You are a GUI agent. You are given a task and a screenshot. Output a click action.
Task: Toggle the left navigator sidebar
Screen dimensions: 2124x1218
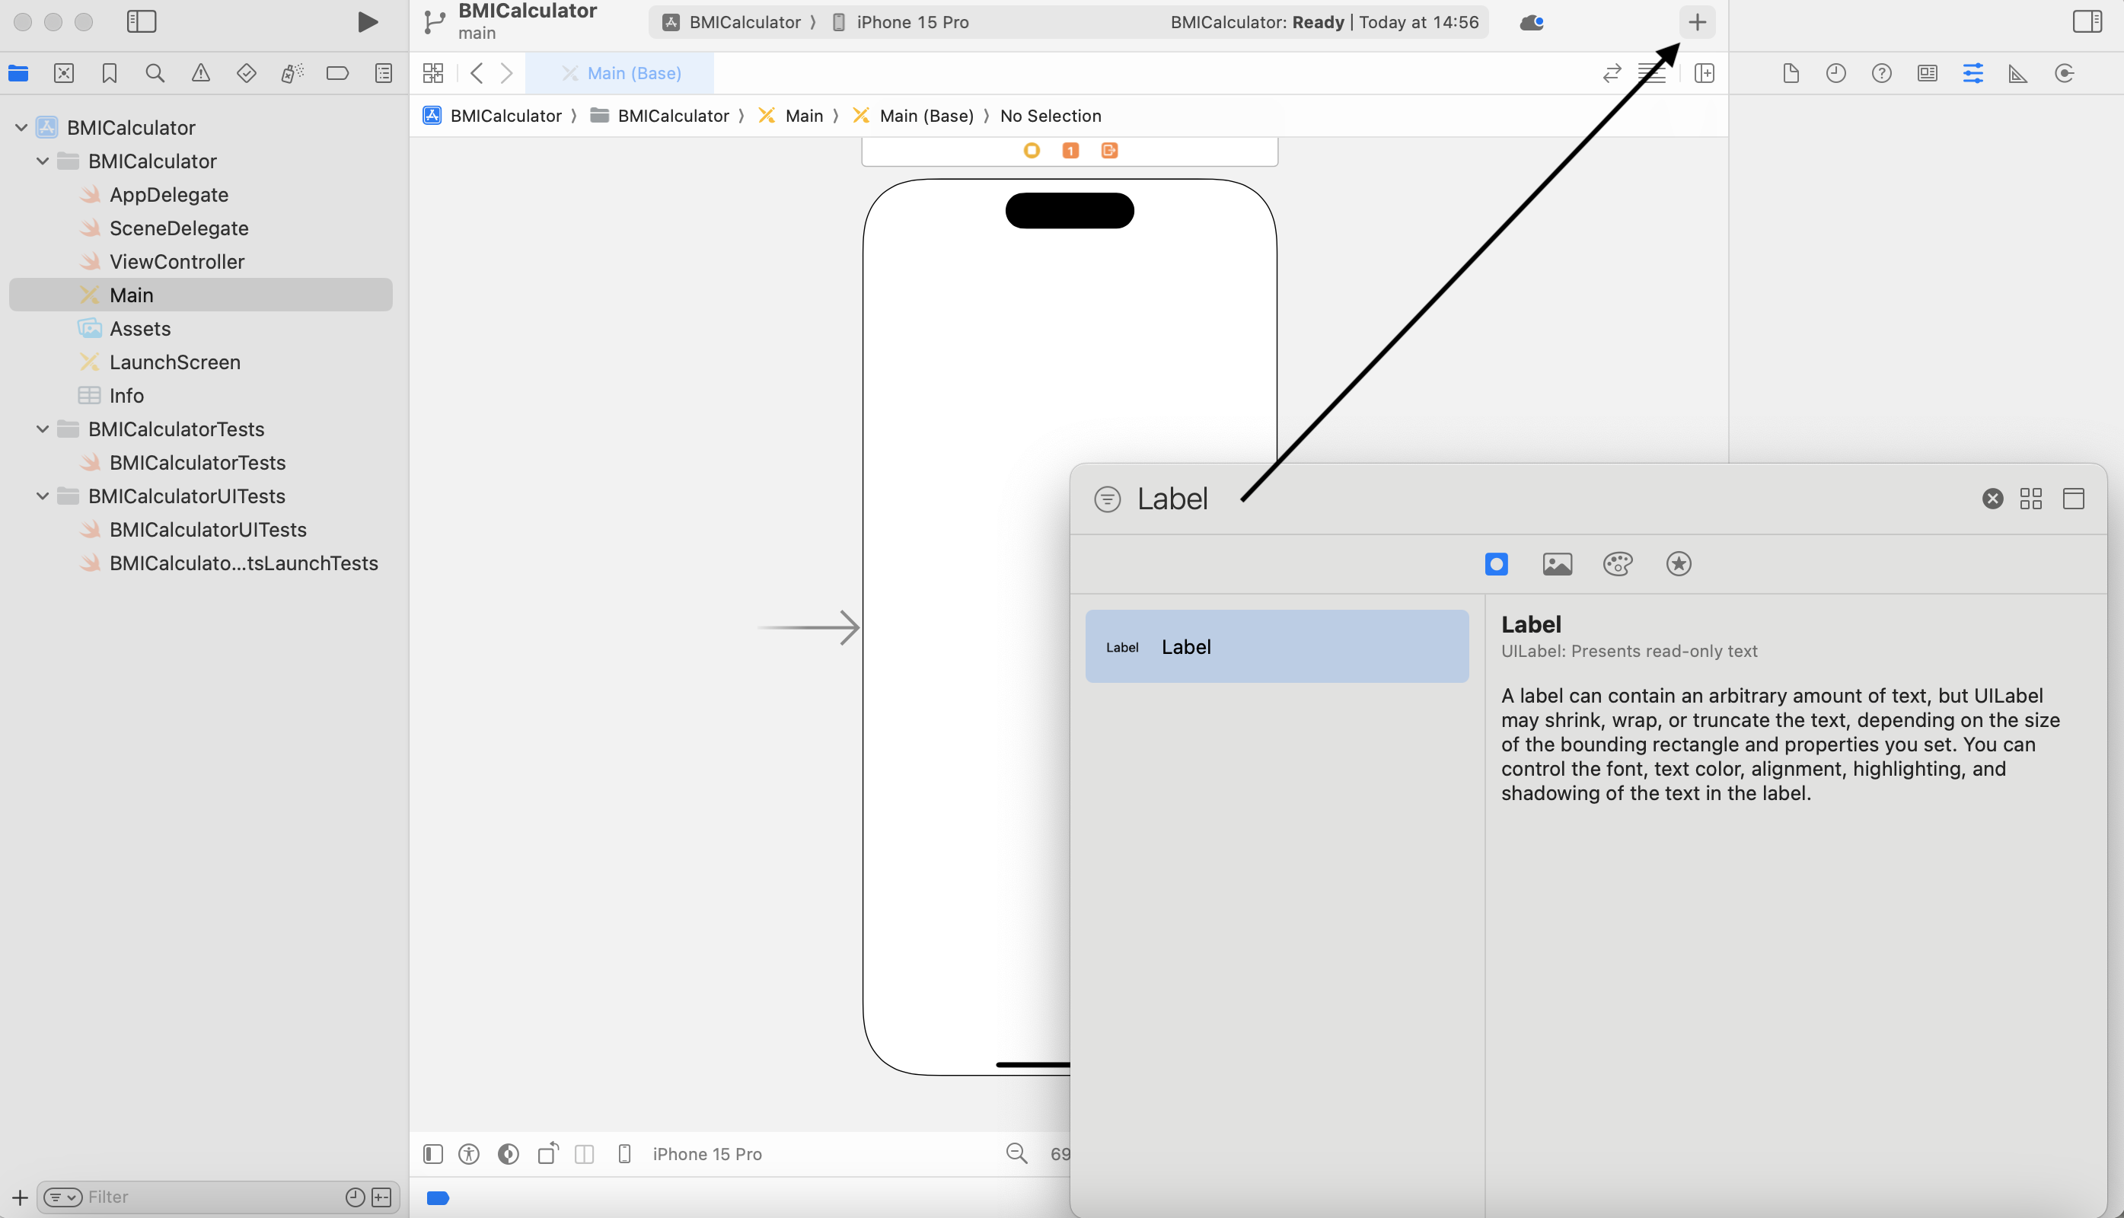pos(142,22)
